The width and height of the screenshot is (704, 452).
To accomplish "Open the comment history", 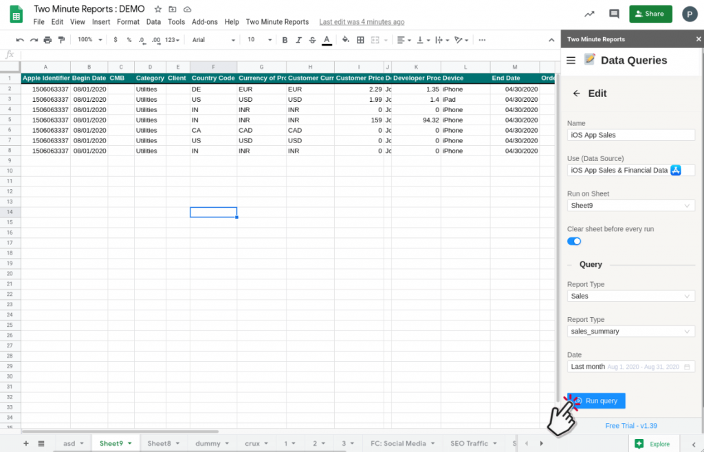I will [614, 14].
